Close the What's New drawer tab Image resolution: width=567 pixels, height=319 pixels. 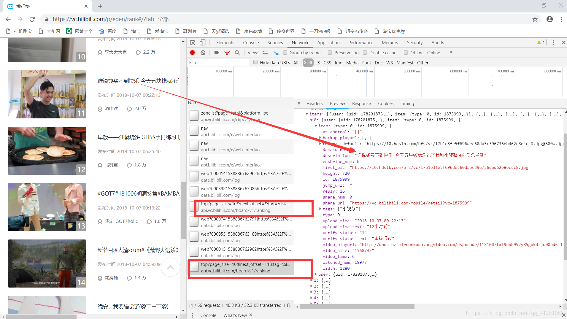click(x=251, y=315)
